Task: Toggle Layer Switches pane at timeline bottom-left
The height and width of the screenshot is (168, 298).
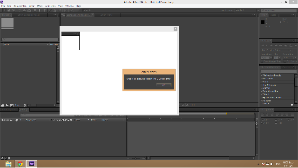Action: click(3, 158)
